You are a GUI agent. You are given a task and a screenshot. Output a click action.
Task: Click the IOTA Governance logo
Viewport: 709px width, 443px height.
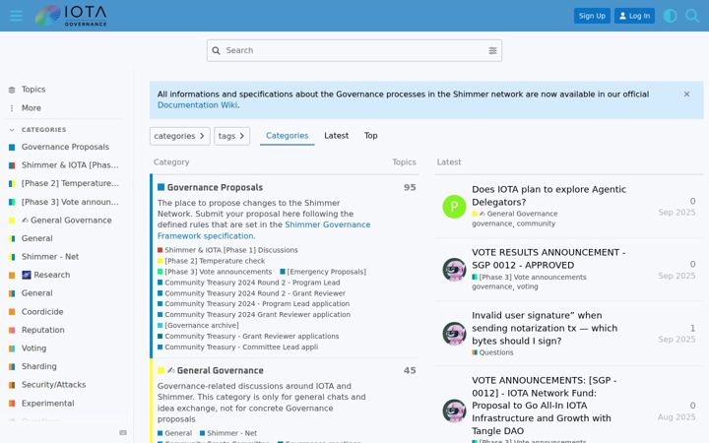[71, 16]
